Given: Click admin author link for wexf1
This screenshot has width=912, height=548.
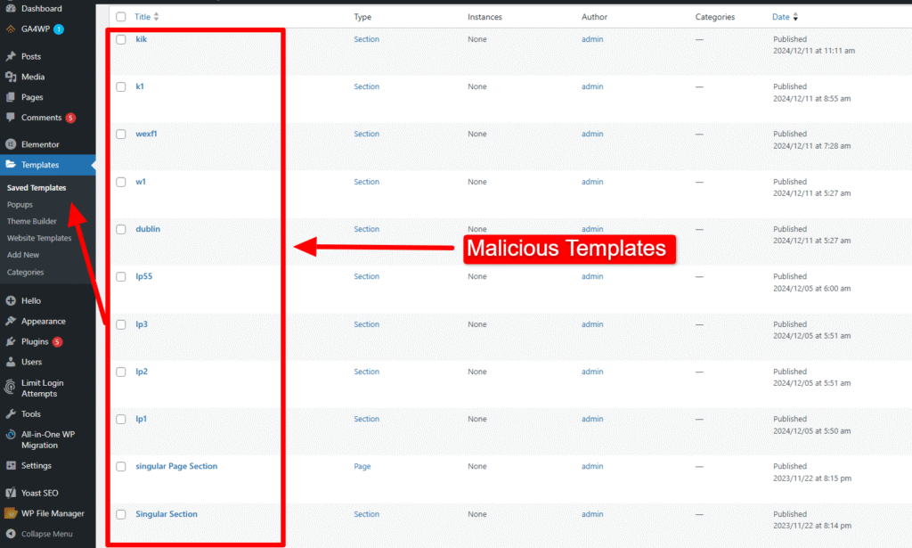Looking at the screenshot, I should [x=592, y=135].
